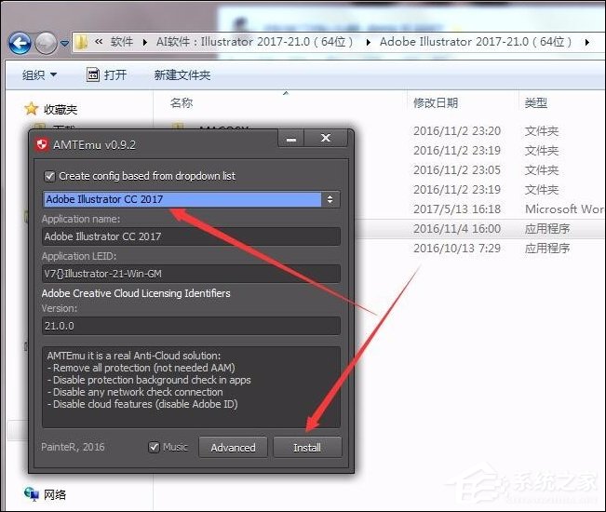Select 收藏夹 in the navigation pane
The height and width of the screenshot is (512, 606).
(x=61, y=110)
